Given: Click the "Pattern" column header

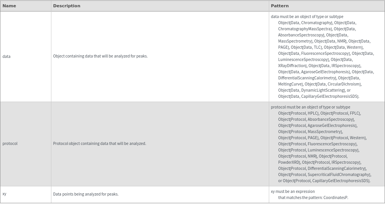Looking at the screenshot, I should point(280,6).
